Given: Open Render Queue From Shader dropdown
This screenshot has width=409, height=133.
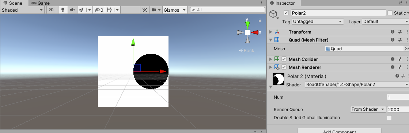Looking at the screenshot, I should click(x=368, y=109).
